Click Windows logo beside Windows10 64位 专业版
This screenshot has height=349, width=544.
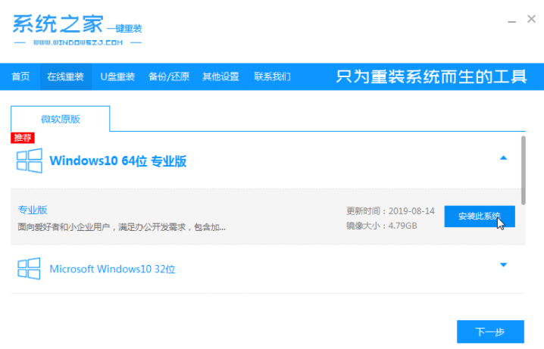coord(30,160)
